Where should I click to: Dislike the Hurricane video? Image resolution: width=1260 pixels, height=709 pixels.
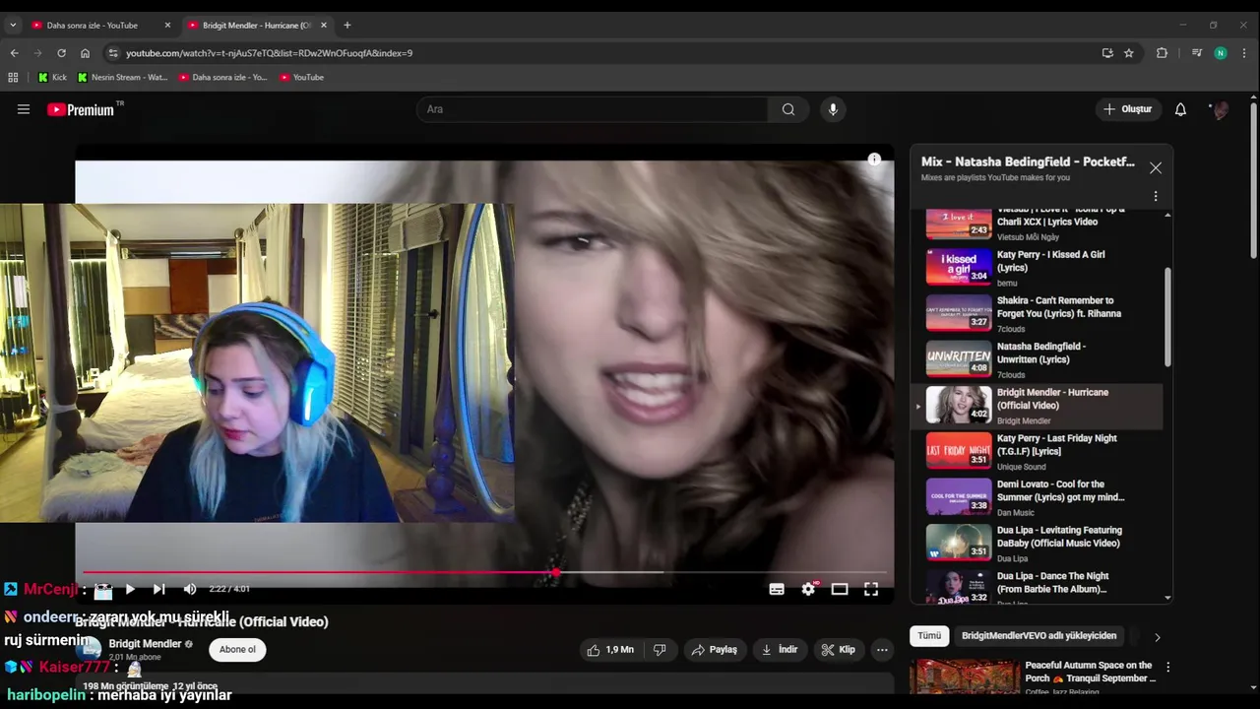[660, 650]
